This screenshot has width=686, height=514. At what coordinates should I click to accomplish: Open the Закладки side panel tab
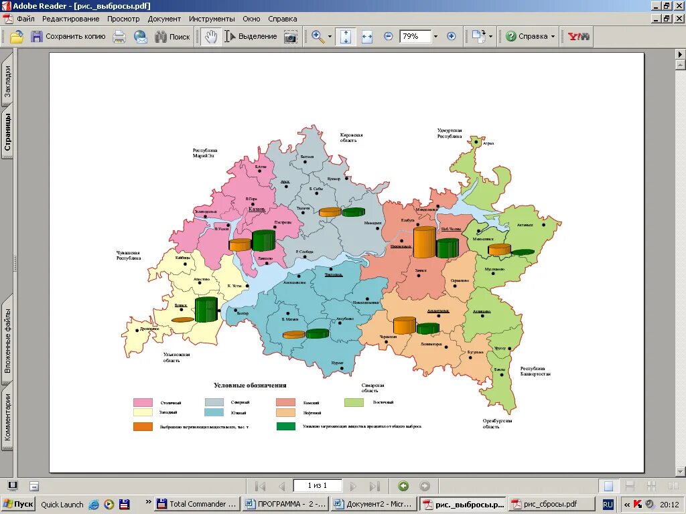pyautogui.click(x=7, y=81)
